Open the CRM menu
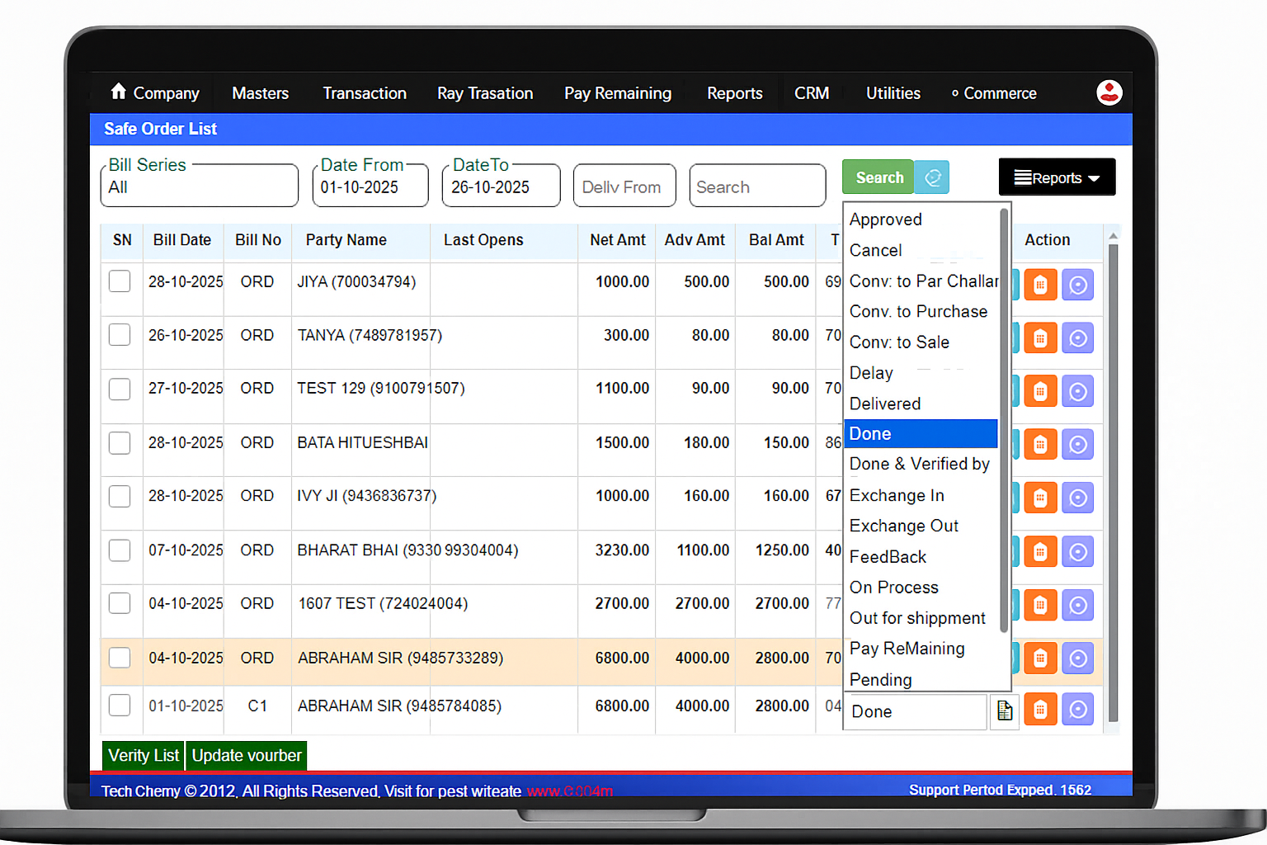Screen dimensions: 1267x845 click(x=812, y=92)
